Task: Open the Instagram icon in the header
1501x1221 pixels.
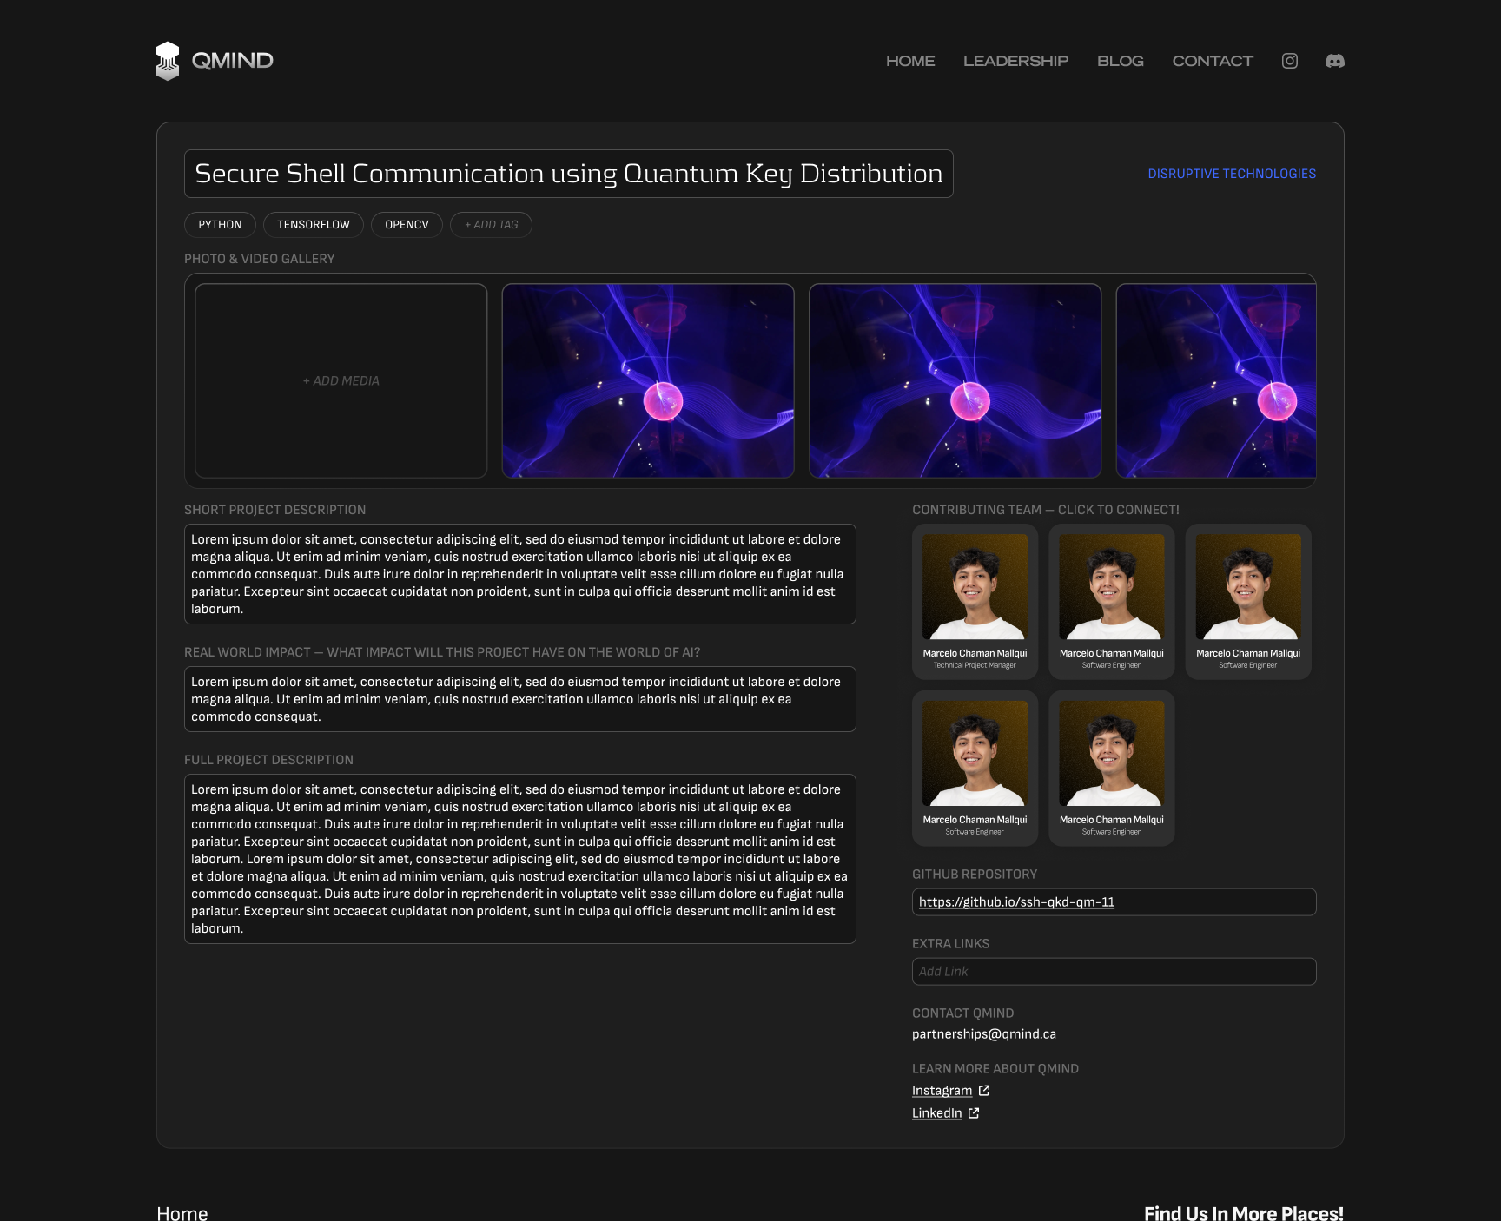Action: [1290, 61]
